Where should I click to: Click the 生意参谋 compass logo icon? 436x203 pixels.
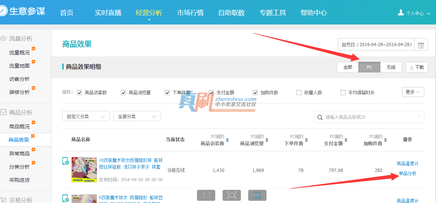pos(3,12)
